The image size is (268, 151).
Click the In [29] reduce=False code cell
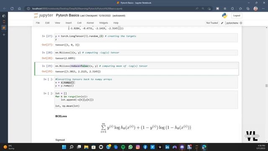point(146,66)
